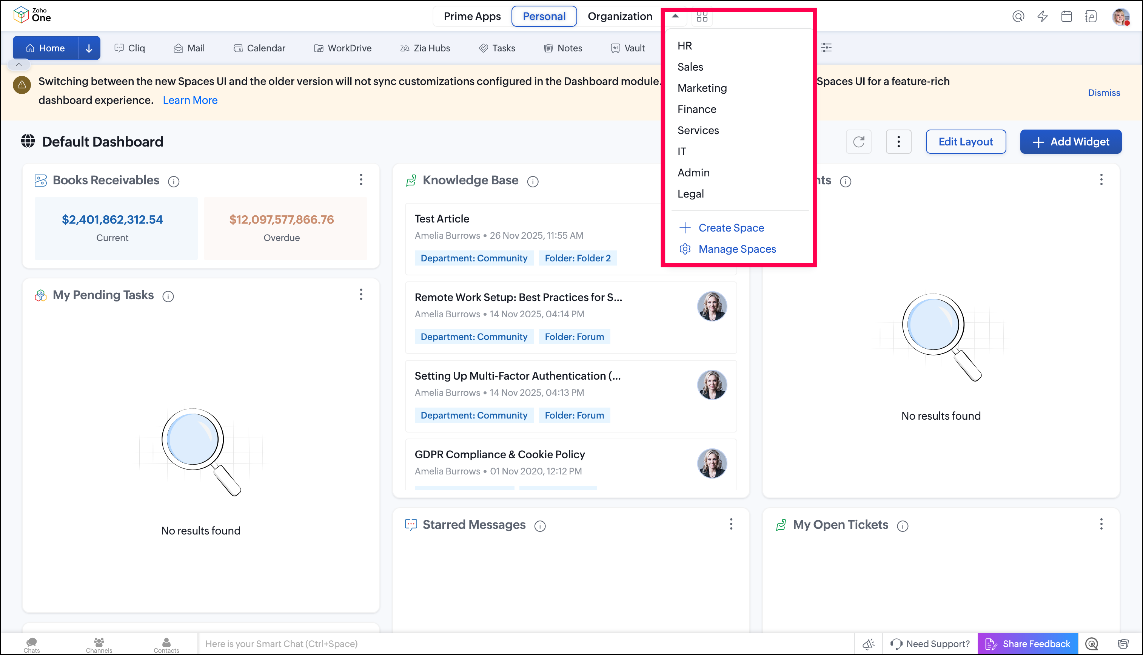Open calendar icon in top bar

coord(1067,17)
